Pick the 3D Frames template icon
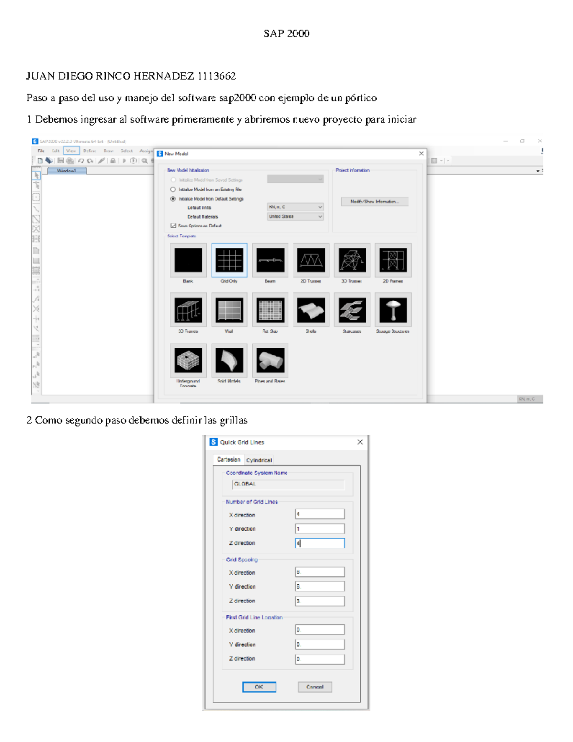The width and height of the screenshot is (573, 742). tap(188, 310)
